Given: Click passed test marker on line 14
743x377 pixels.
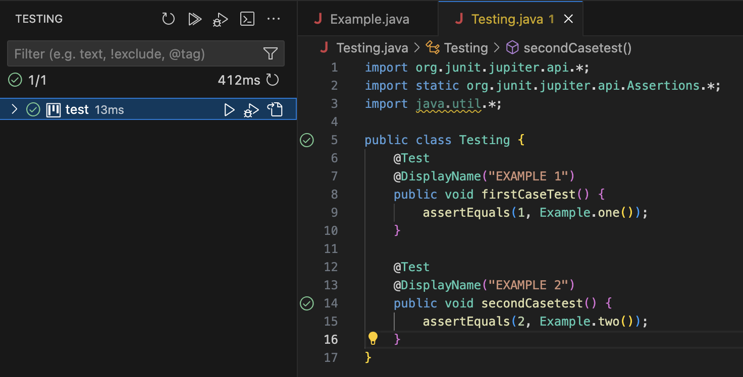Looking at the screenshot, I should (x=307, y=303).
